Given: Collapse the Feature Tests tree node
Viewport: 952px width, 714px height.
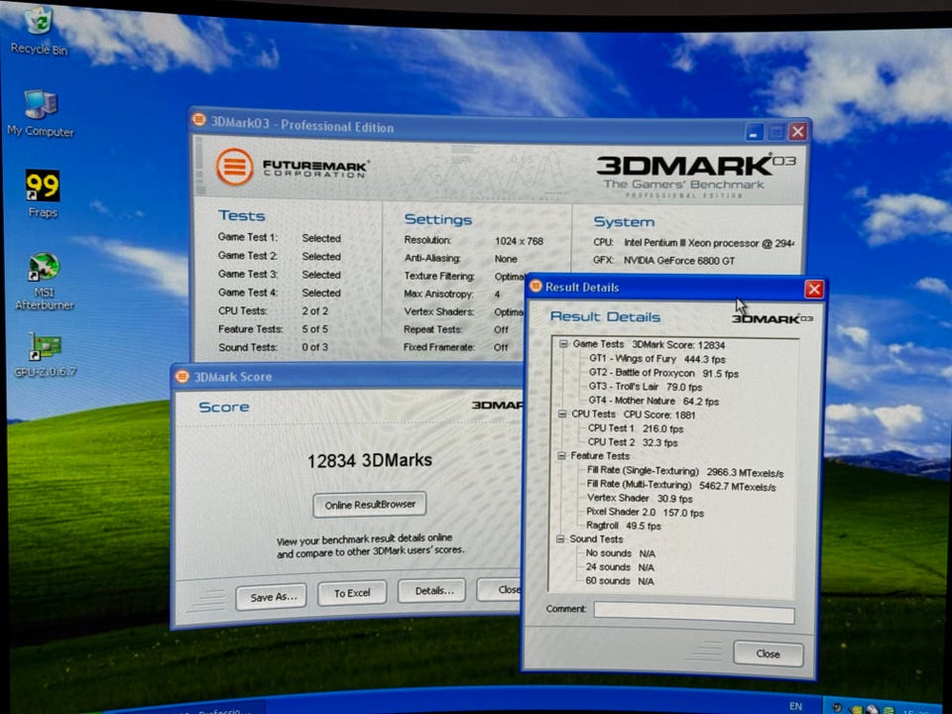Looking at the screenshot, I should point(561,455).
